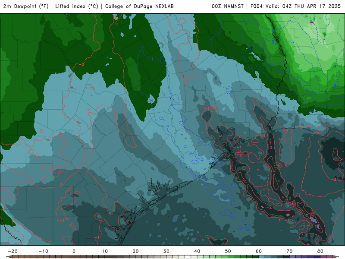Viewport: 345px width, 259px height.
Task: Click "Valid: 04Z THU APR 17 2025" text
Action: [303, 6]
